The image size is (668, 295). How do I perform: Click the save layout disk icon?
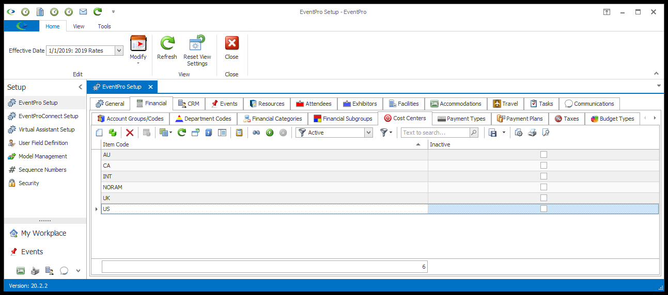point(493,133)
